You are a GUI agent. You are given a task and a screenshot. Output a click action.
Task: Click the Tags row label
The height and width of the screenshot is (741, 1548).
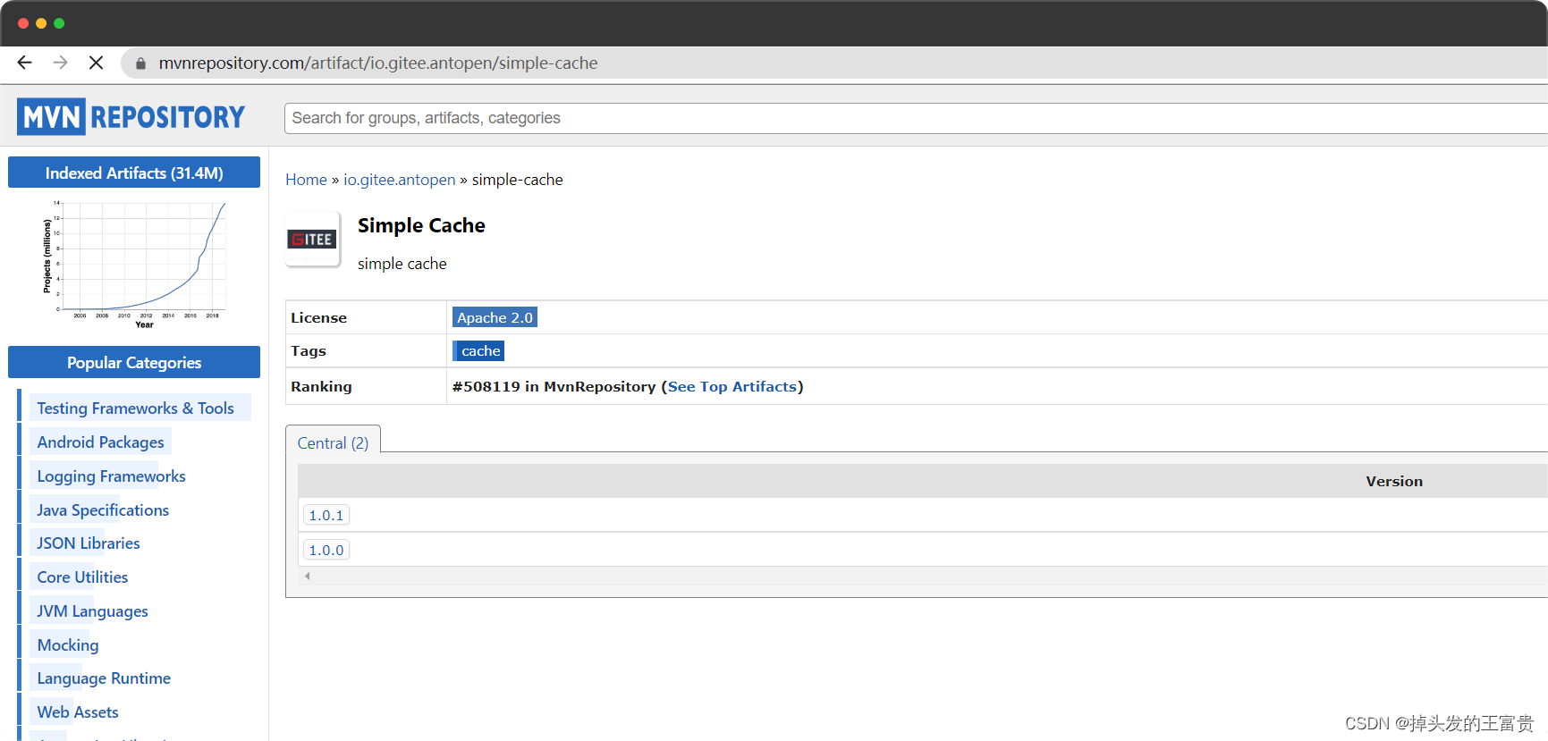pos(309,351)
